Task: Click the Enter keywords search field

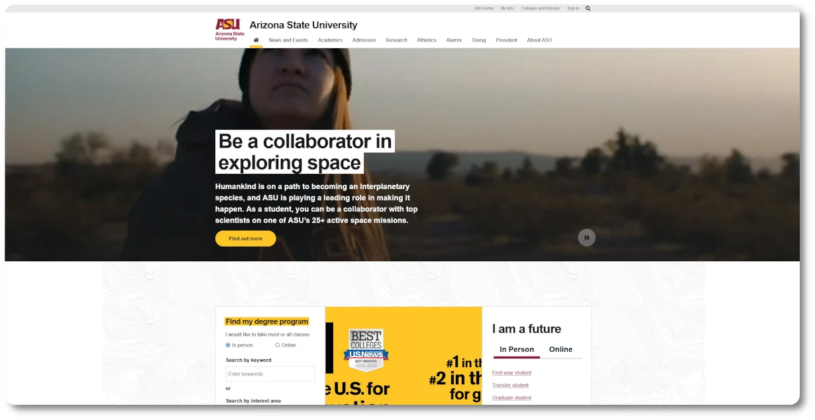Action: [270, 374]
